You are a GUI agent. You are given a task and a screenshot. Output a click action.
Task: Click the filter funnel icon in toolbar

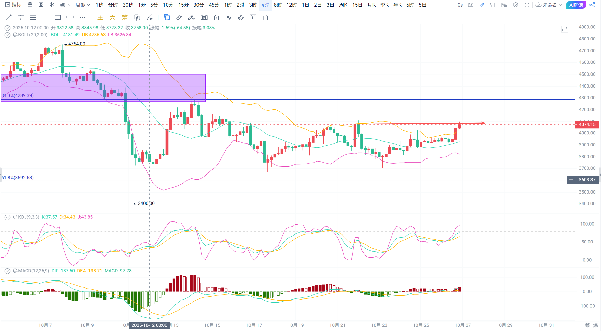253,17
